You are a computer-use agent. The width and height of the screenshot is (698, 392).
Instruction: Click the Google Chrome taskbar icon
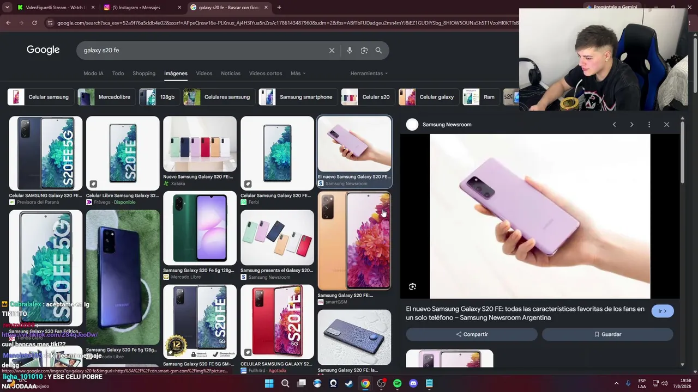tap(365, 383)
